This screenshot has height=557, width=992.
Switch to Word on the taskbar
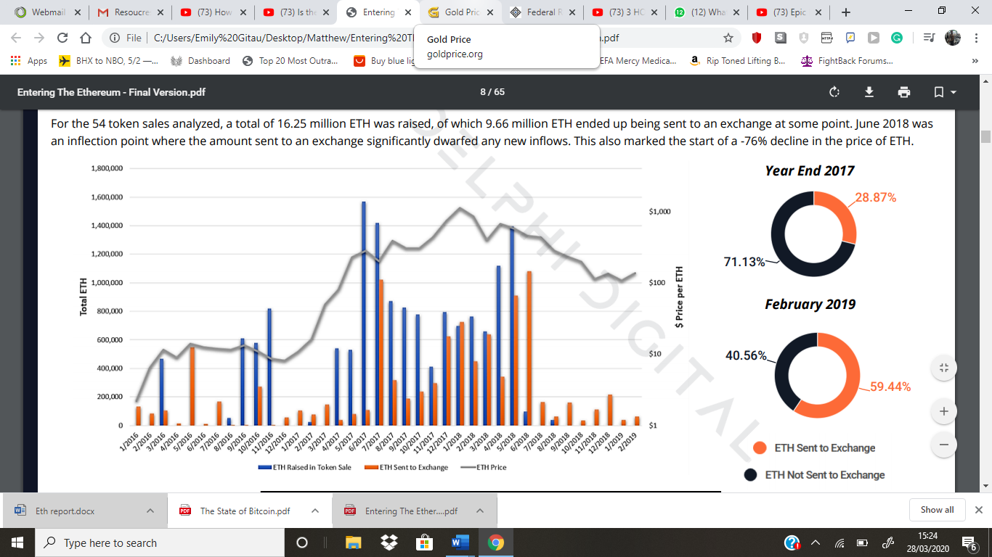click(x=460, y=542)
